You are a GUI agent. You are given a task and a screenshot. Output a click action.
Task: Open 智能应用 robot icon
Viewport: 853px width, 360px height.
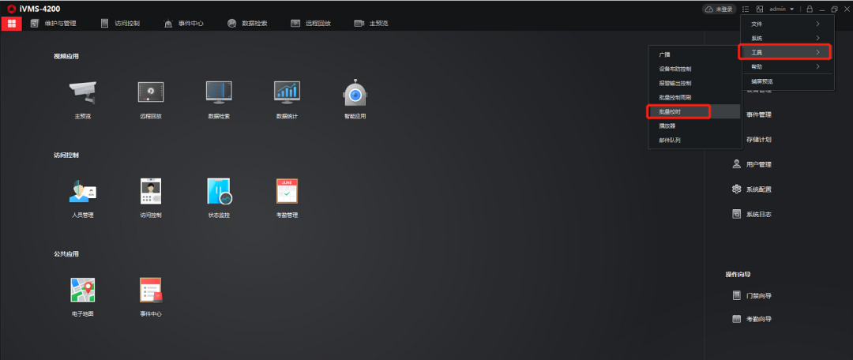[355, 93]
